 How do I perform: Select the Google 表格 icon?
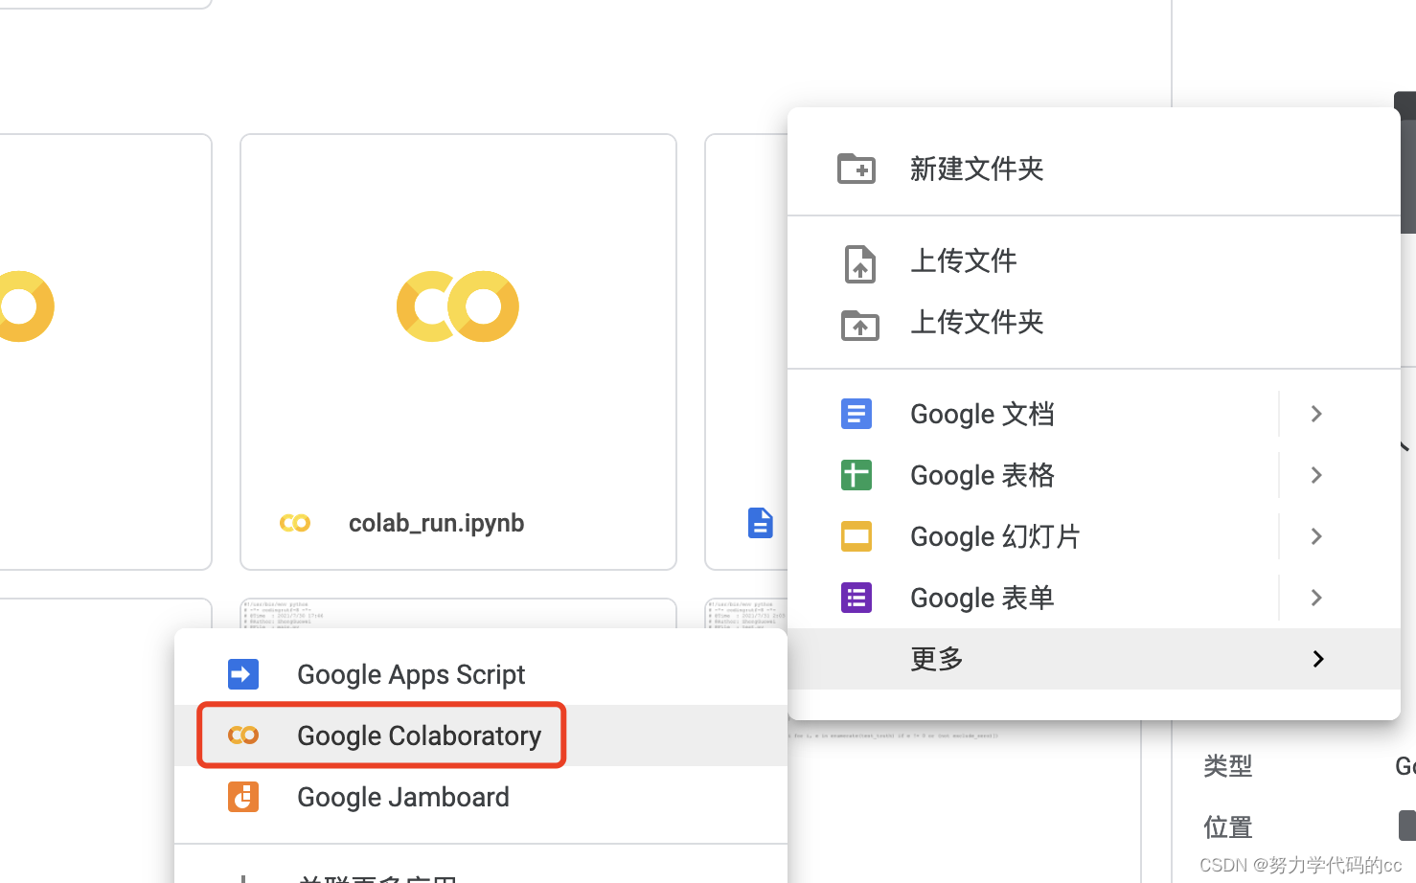pos(856,474)
